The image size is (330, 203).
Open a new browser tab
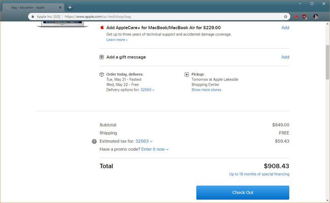coord(70,8)
